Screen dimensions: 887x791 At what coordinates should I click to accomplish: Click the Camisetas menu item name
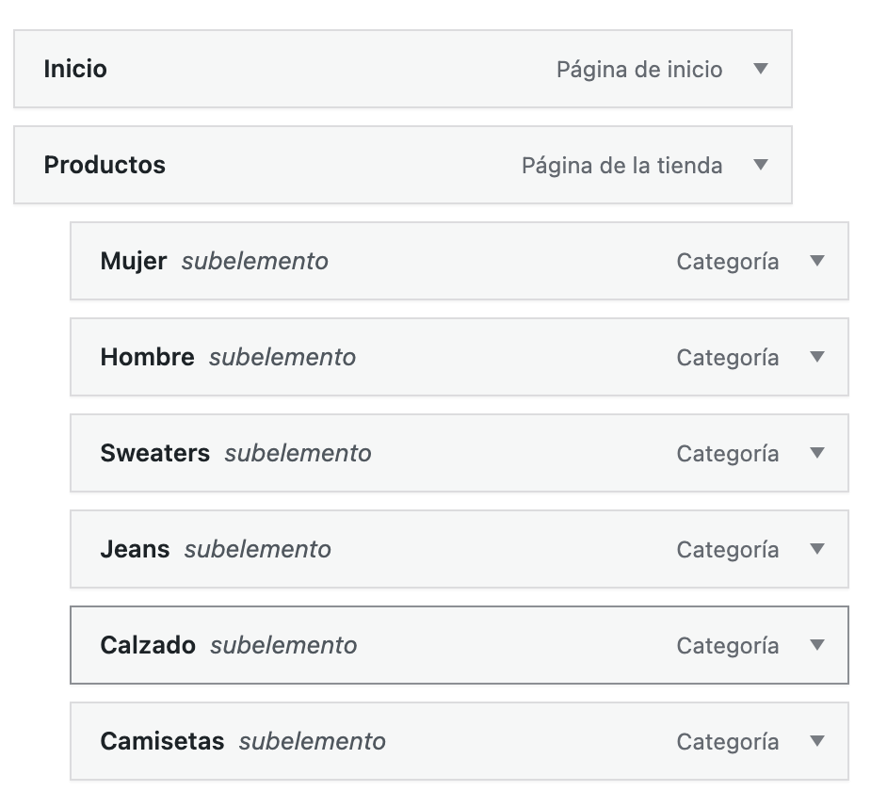[x=162, y=741]
